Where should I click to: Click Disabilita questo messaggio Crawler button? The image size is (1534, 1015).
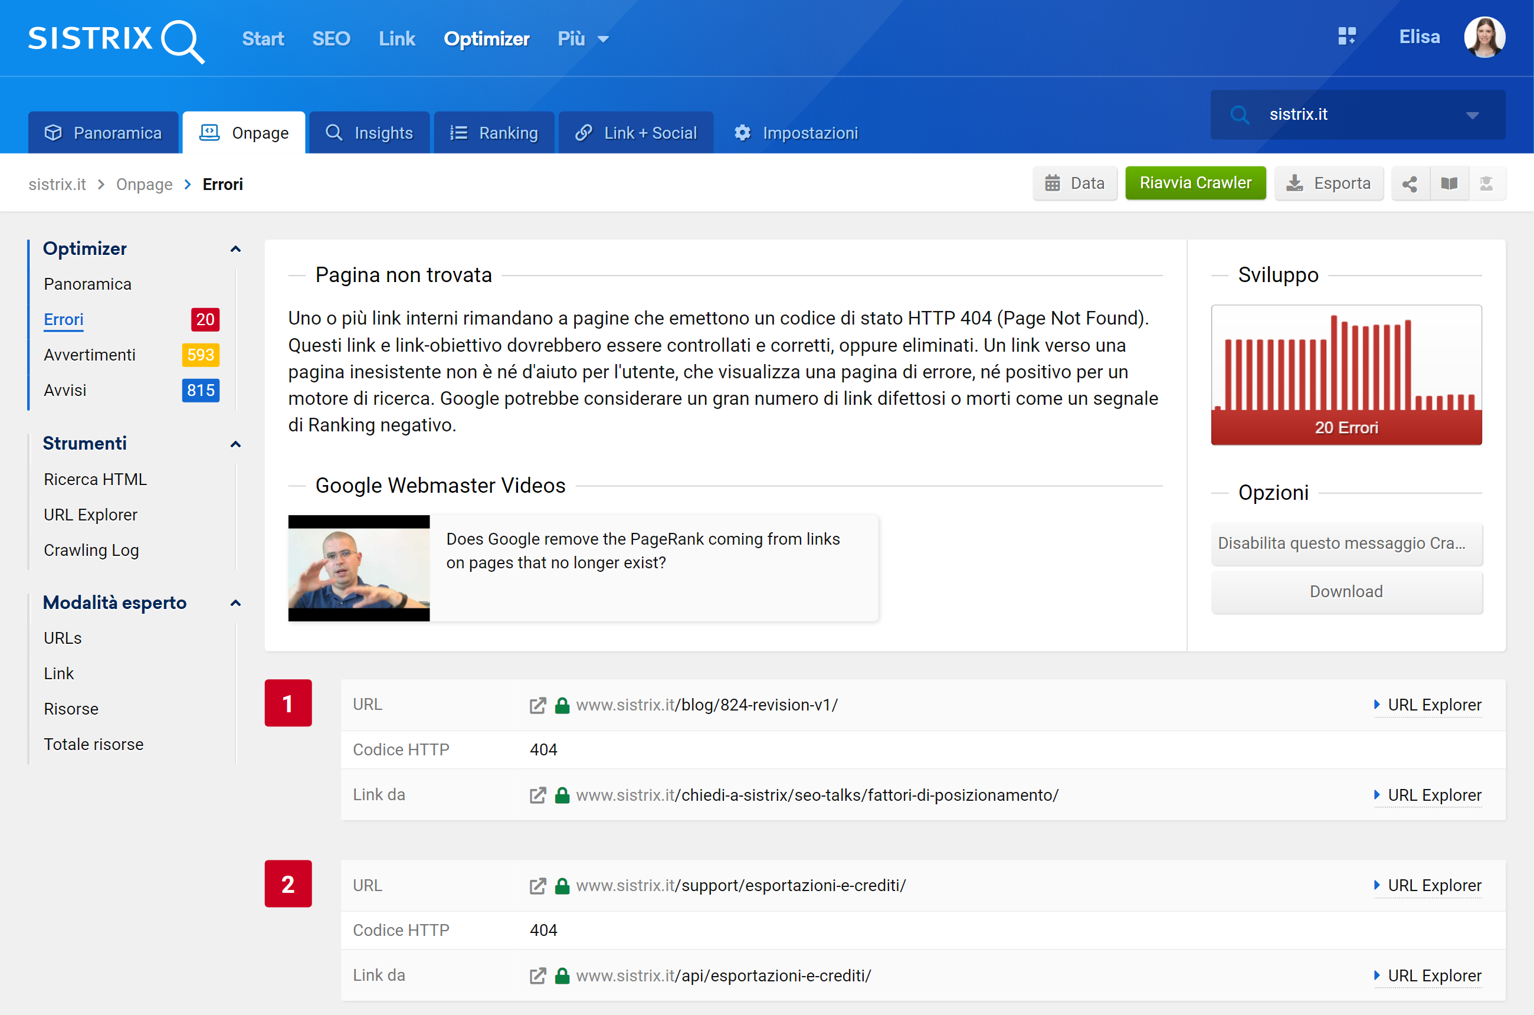click(1346, 543)
